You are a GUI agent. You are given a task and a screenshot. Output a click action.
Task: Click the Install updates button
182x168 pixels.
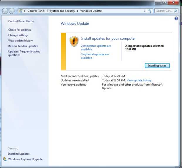(157, 66)
